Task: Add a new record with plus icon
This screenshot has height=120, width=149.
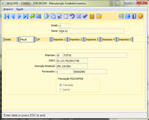Action: pyautogui.click(x=47, y=16)
